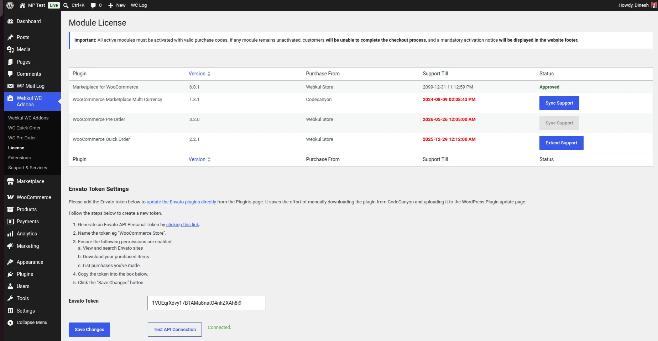Extend Support for WooCommerce Quick Order
Viewport: 658px width, 341px height.
tap(562, 143)
